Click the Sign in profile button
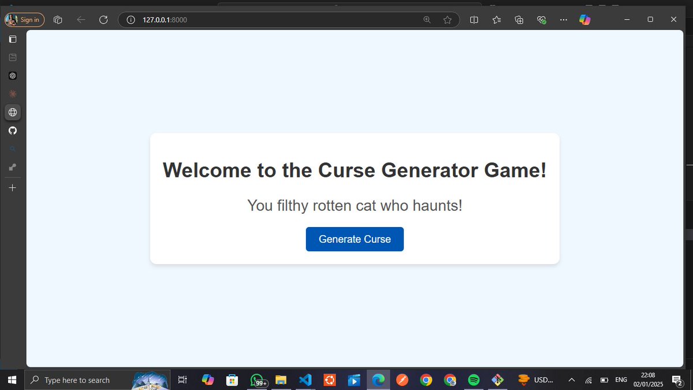Screen dimensions: 693x390 coord(24,20)
